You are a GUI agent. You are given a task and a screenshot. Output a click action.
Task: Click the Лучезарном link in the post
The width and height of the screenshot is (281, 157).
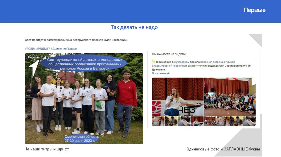(x=182, y=62)
